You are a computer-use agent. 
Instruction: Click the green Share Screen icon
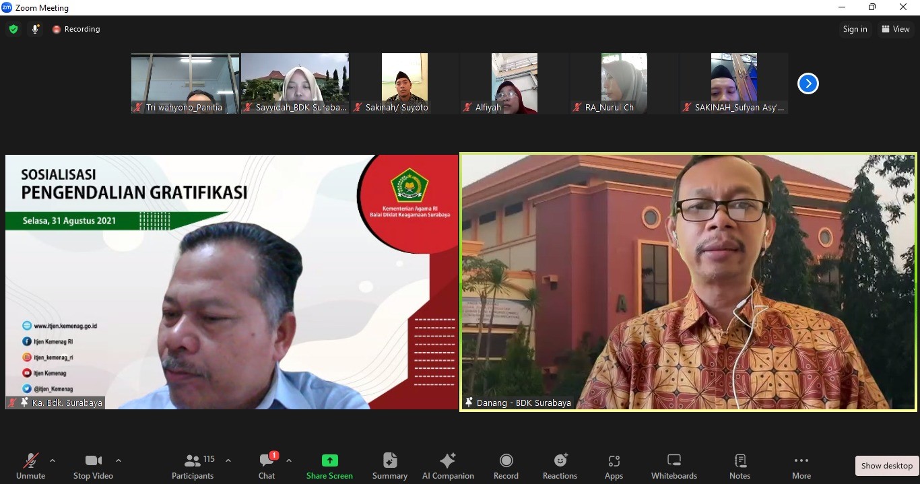click(329, 460)
